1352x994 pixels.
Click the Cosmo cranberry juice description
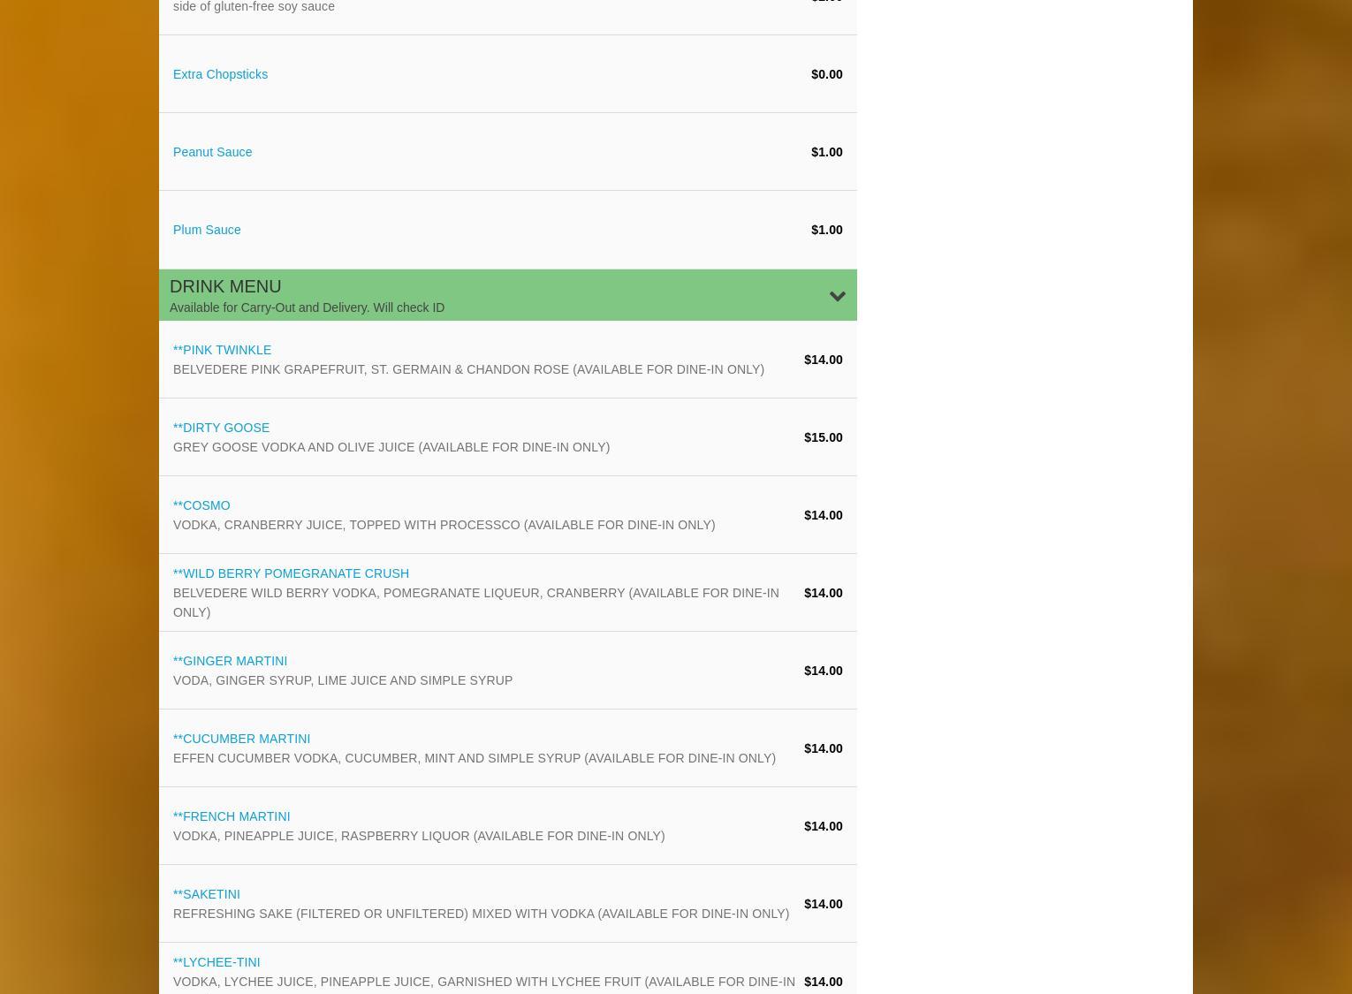point(444,525)
